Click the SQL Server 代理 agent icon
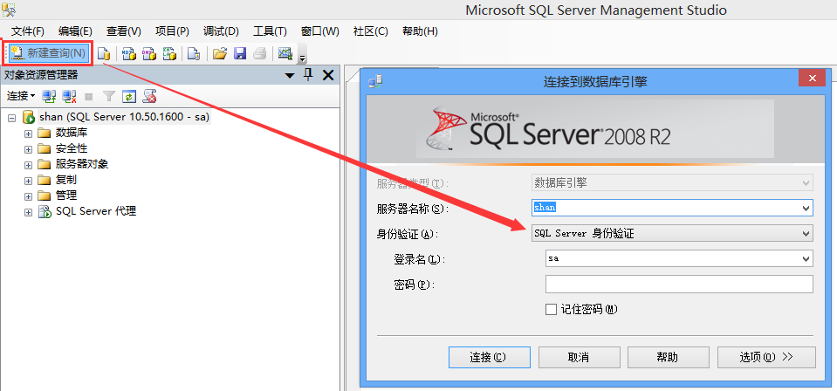The image size is (837, 391). tap(45, 212)
